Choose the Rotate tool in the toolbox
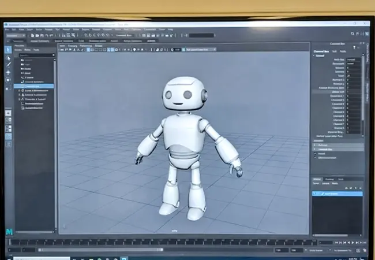 (8, 80)
